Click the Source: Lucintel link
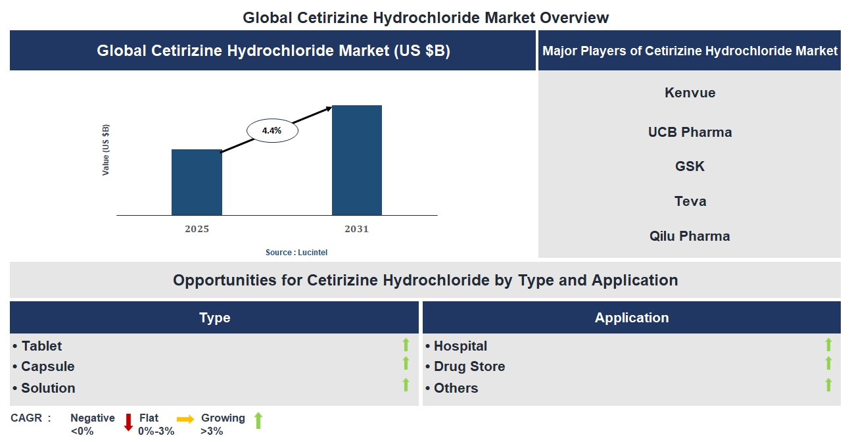This screenshot has width=850, height=444. [297, 252]
